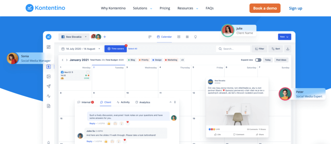Reply to the first comment

92,124
